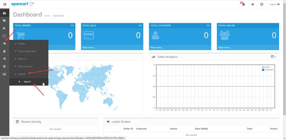Open the help lifebuoy icon
Image resolution: width=286 pixels, height=140 pixels.
(x=262, y=4)
